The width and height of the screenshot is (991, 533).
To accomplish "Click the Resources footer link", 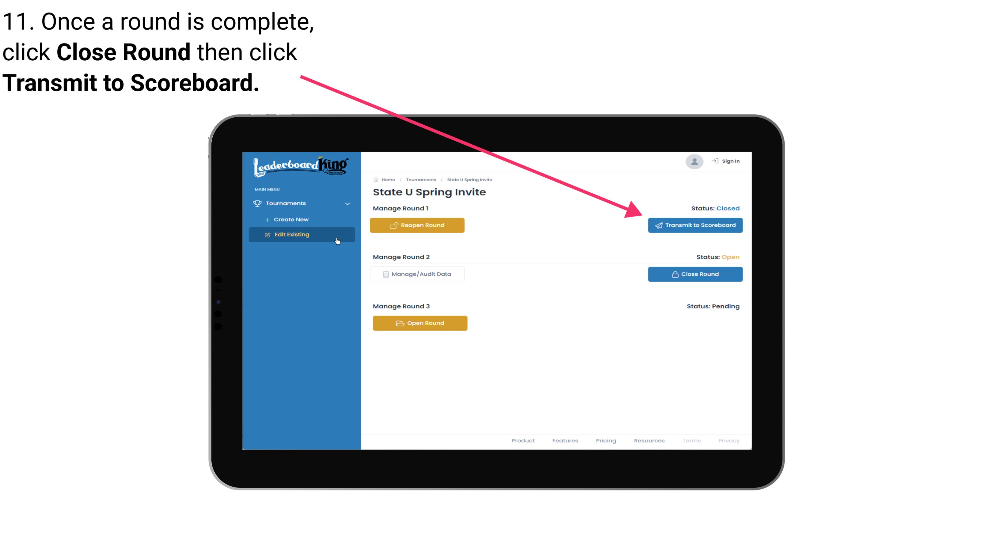I will click(650, 440).
